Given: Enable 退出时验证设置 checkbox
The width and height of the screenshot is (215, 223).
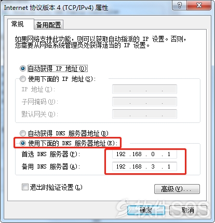Looking at the screenshot, I should (25, 187).
